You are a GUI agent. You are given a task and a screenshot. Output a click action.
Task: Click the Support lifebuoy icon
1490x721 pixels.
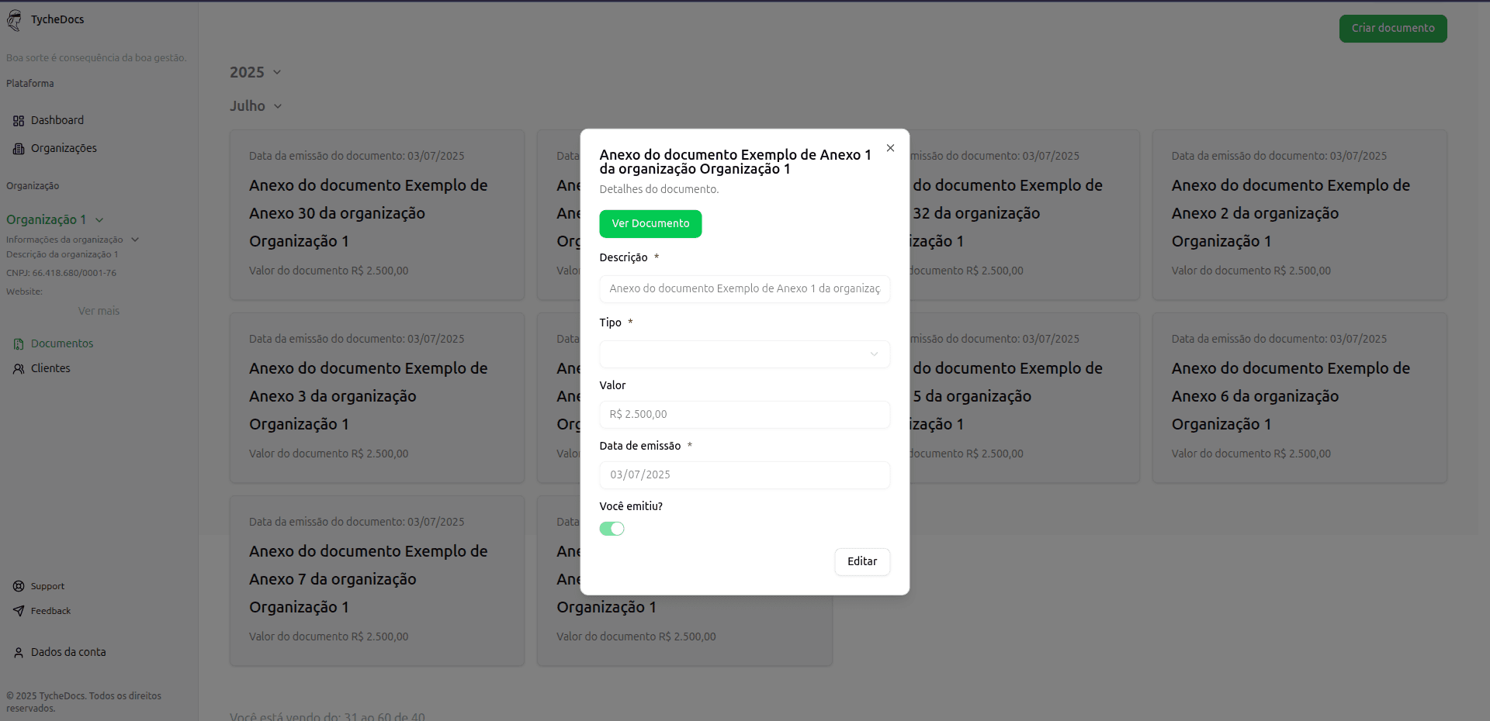(x=19, y=587)
